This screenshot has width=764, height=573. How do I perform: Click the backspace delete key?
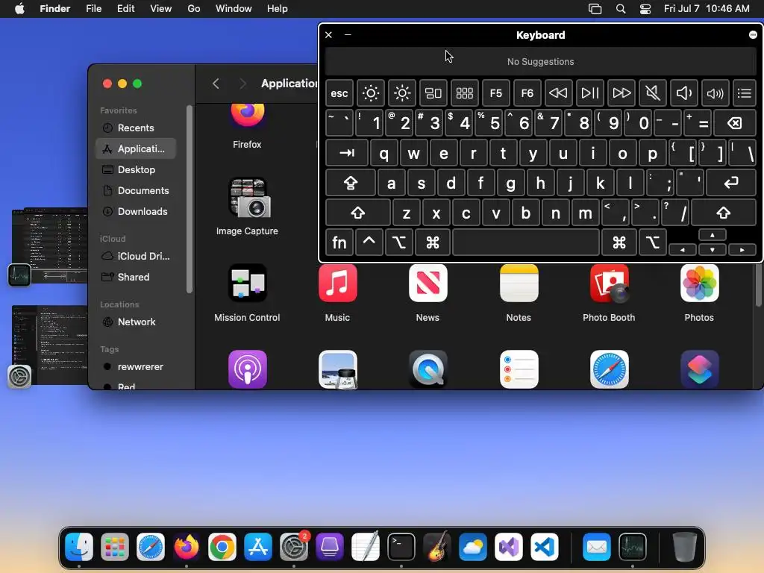click(x=735, y=123)
